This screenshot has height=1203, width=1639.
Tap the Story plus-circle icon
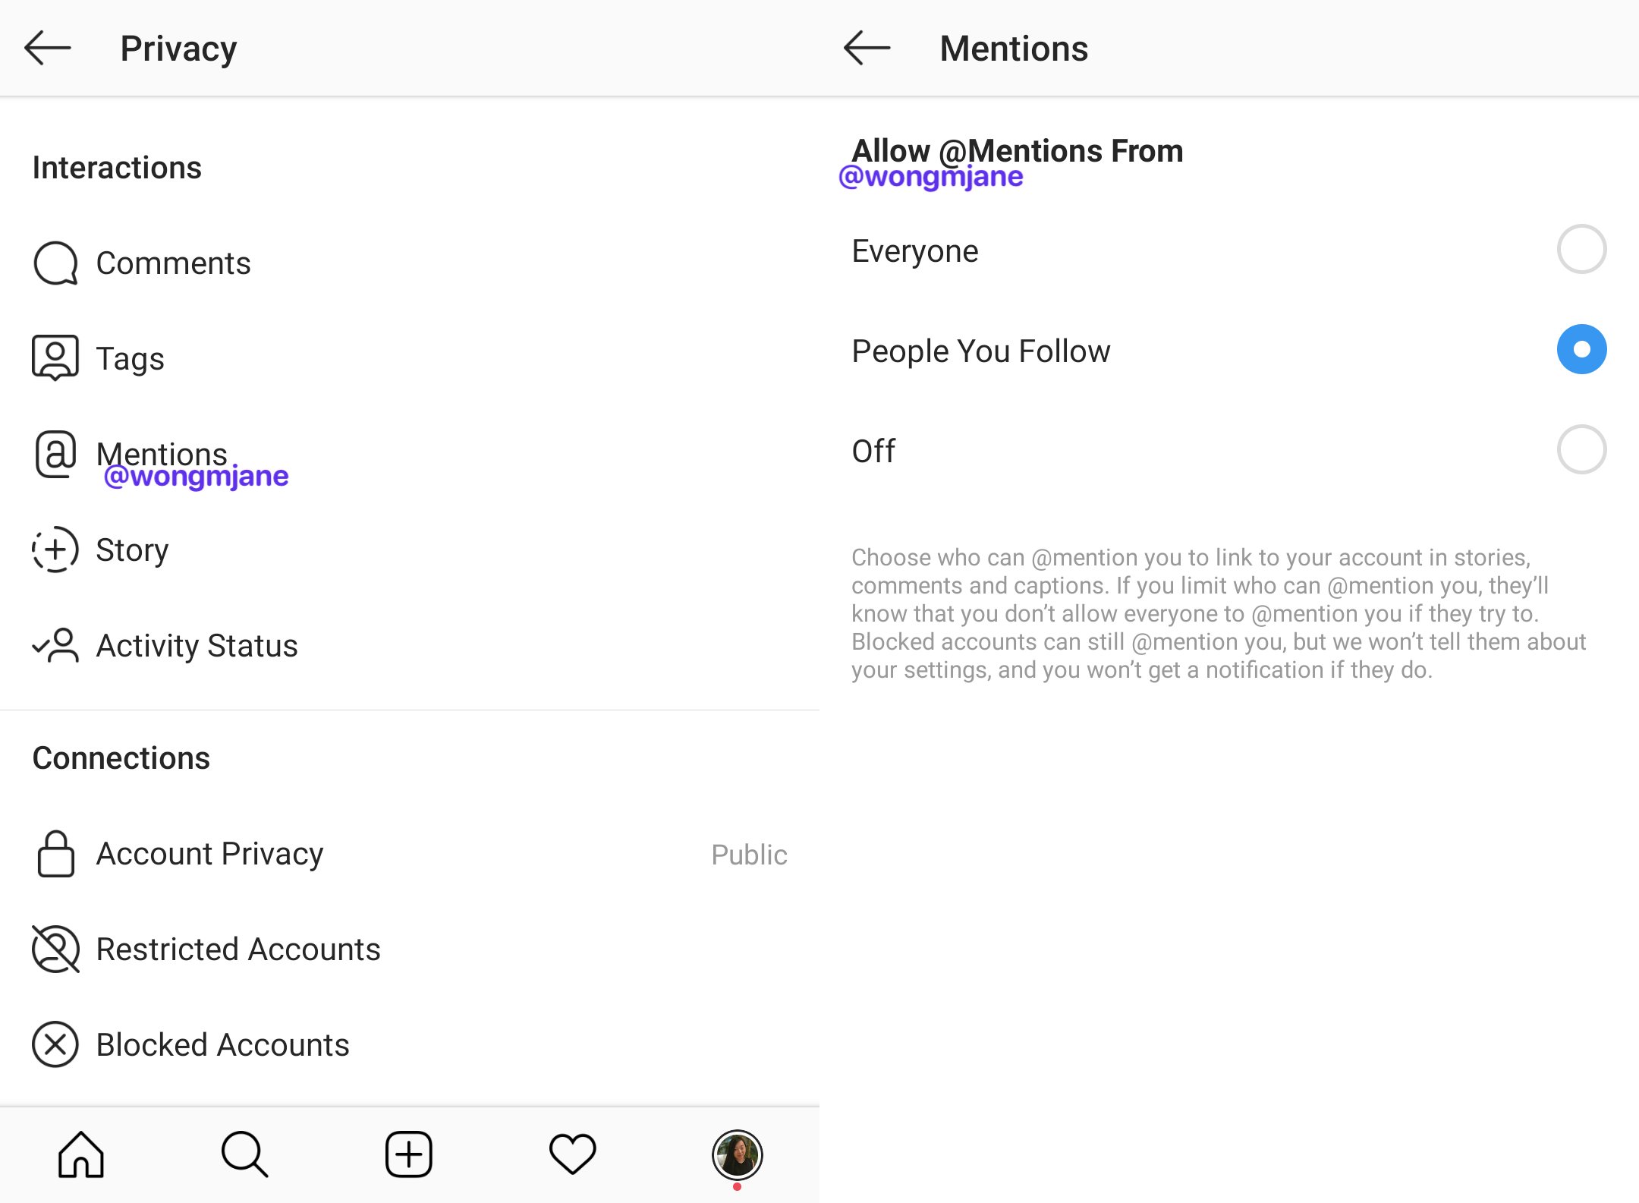point(55,550)
